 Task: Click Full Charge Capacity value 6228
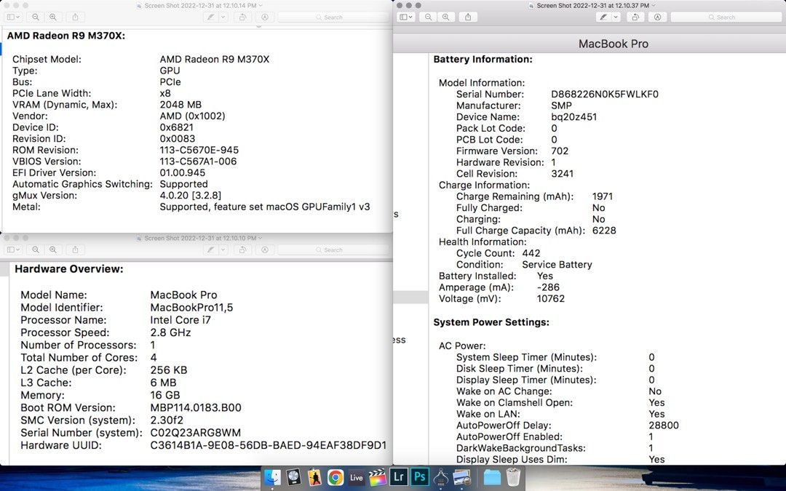tap(604, 231)
